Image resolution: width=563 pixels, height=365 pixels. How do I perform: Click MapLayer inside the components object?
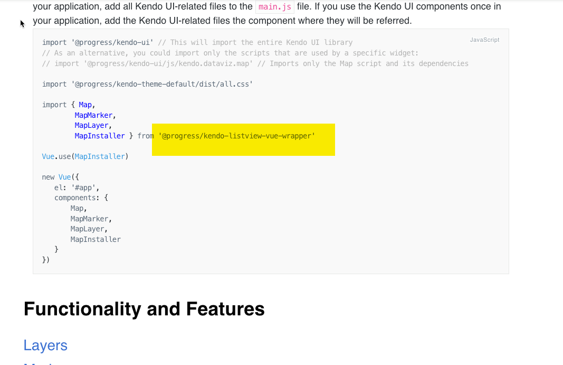pyautogui.click(x=89, y=229)
